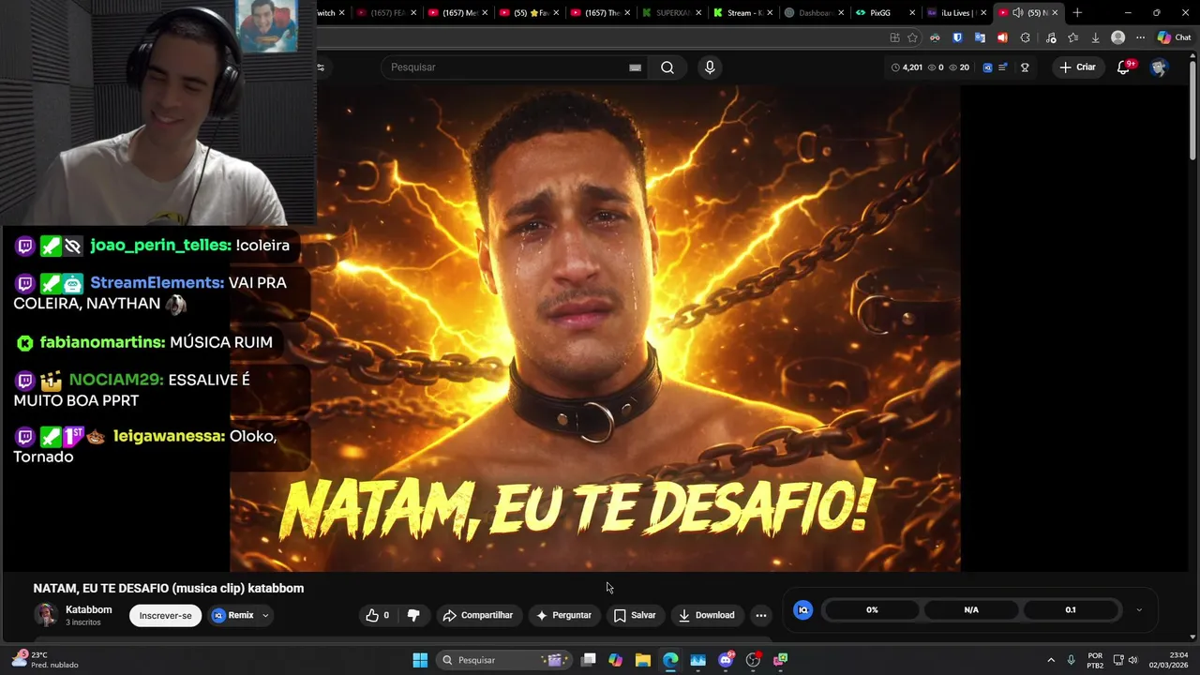Click the vidIQ extension icon in YouTube header
Screen dimensions: 1200x675
coord(988,67)
